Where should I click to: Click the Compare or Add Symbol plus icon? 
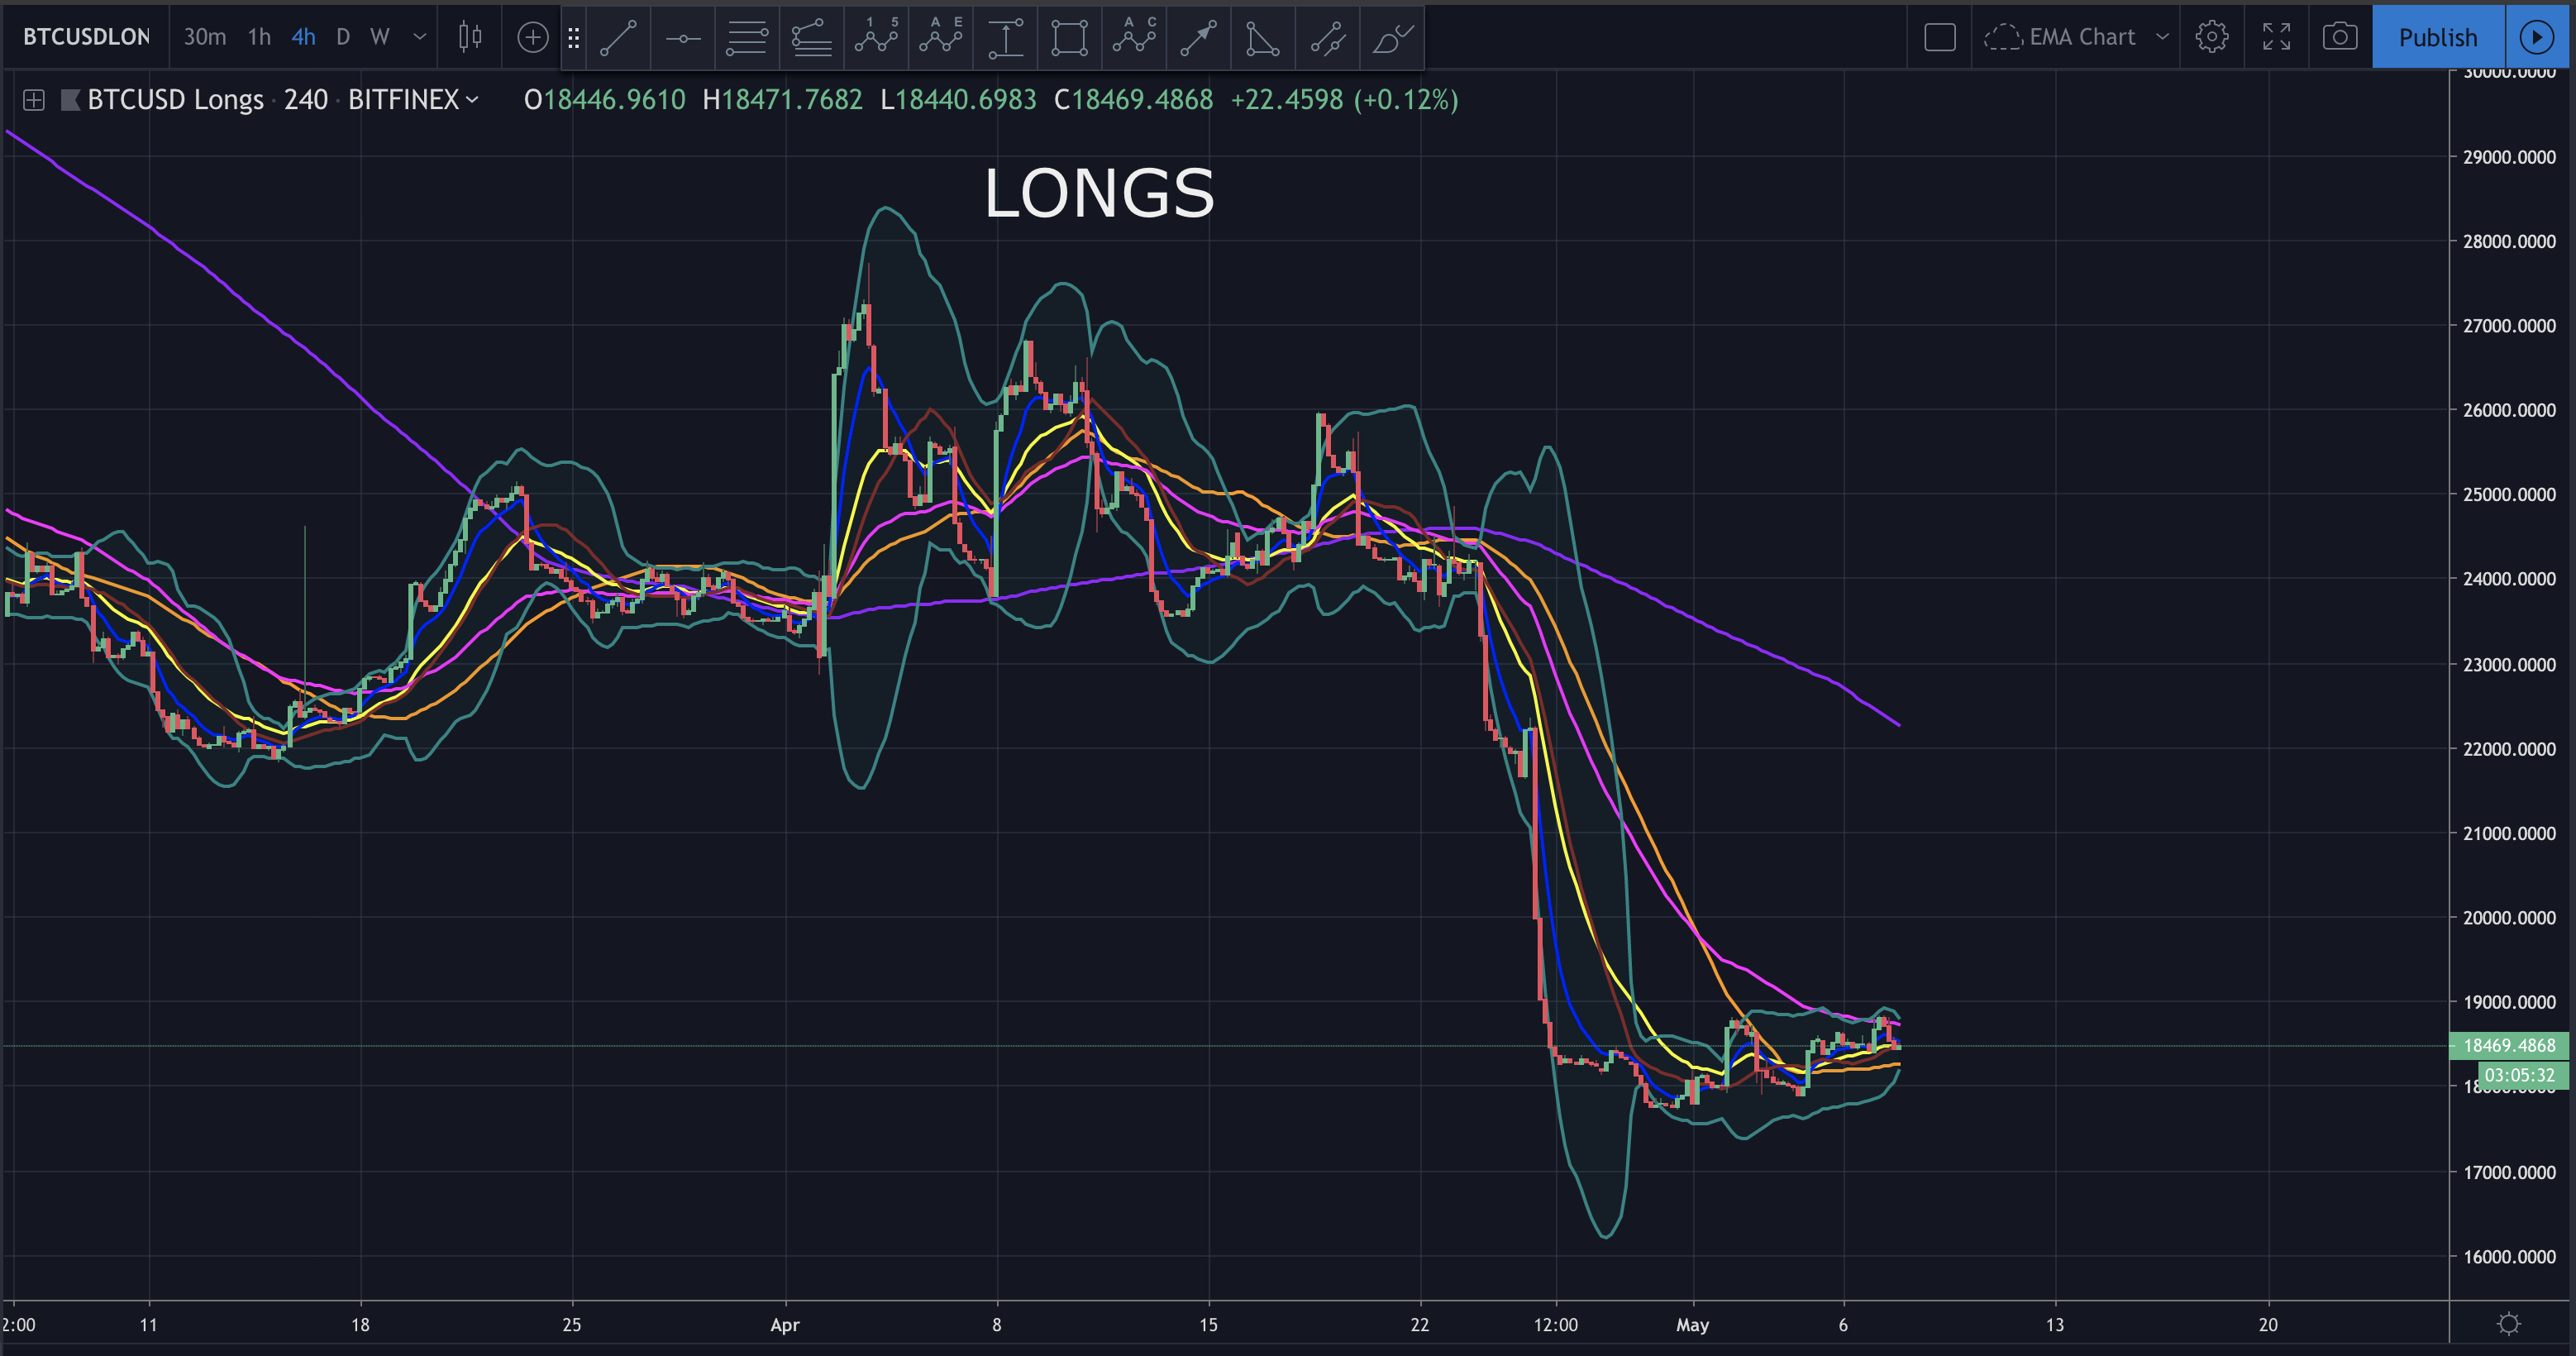pos(533,37)
